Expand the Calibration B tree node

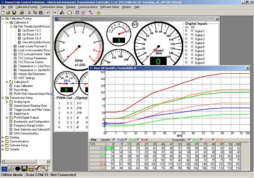pos(7,82)
